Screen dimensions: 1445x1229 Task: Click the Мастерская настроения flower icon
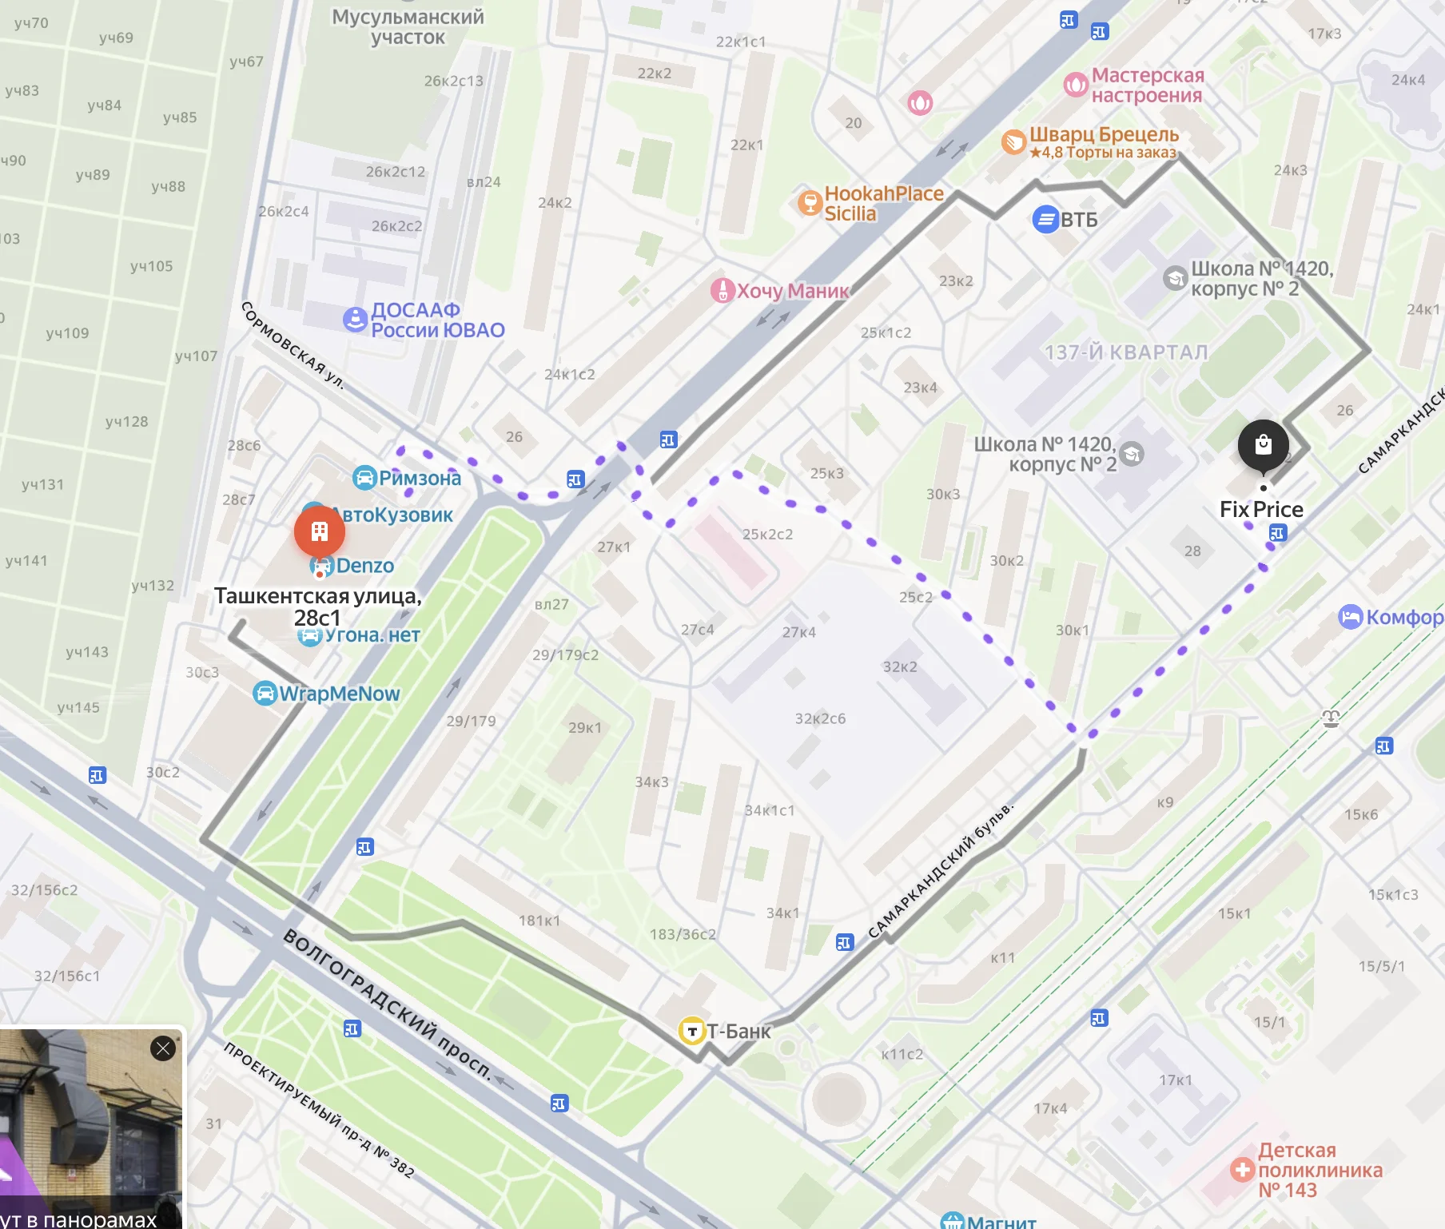[1076, 85]
